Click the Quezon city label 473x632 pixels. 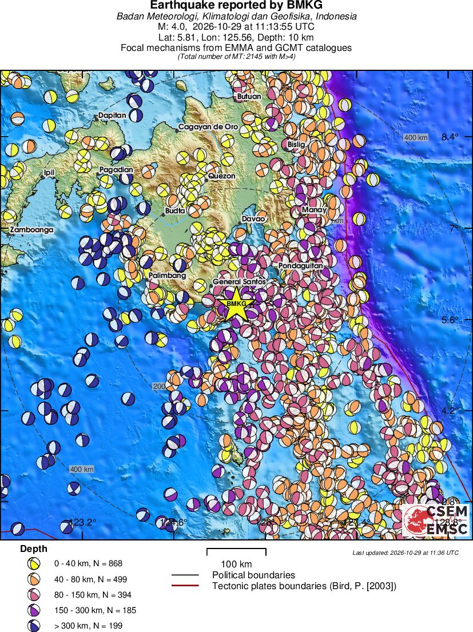(x=221, y=176)
